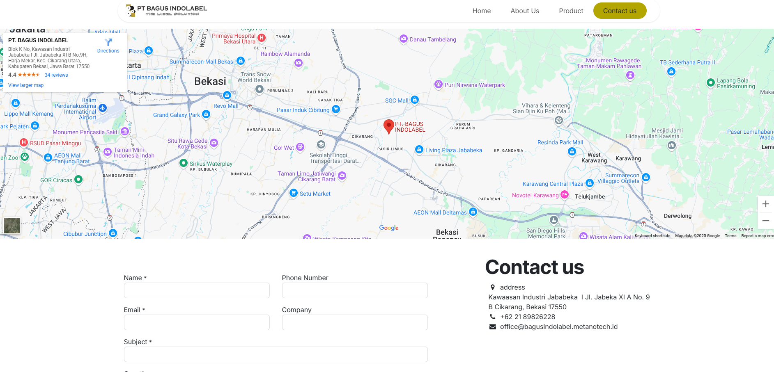
Task: Click the Rainbow Alamanda marker icon
Action: click(x=299, y=63)
